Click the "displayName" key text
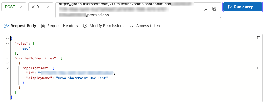The width and height of the screenshot is (264, 103). click(39, 78)
